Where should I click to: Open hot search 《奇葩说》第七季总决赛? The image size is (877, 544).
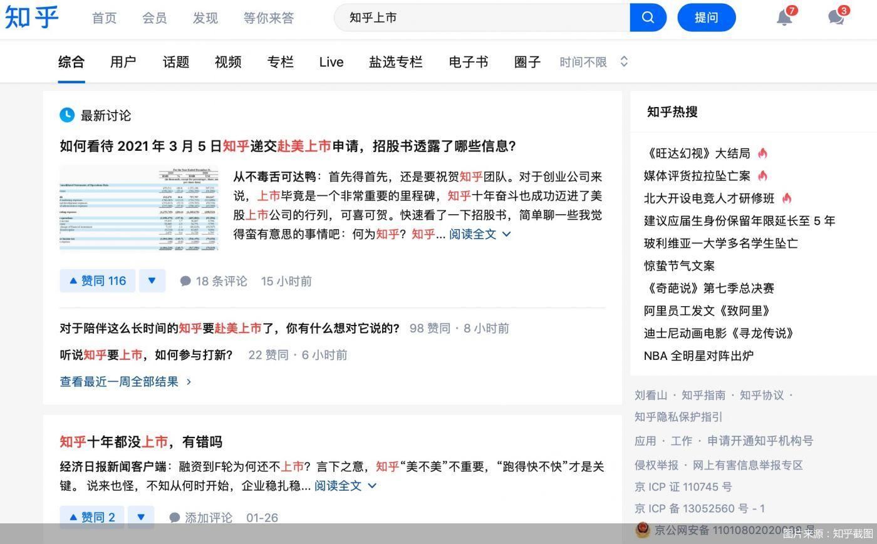coord(709,288)
